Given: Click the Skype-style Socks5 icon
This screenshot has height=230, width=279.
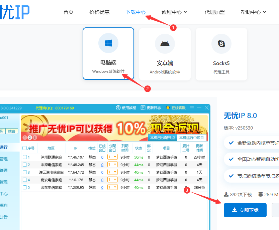Looking at the screenshot, I should point(221,44).
